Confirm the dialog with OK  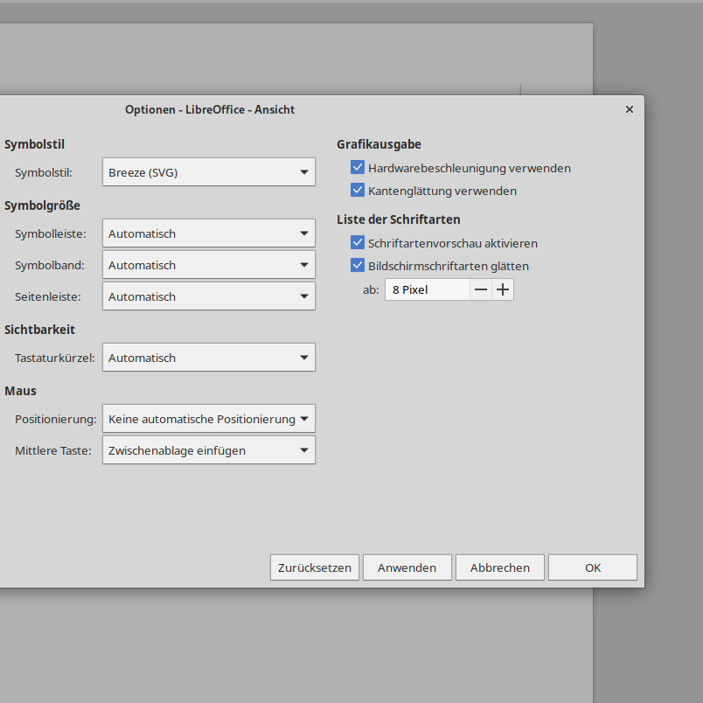593,567
